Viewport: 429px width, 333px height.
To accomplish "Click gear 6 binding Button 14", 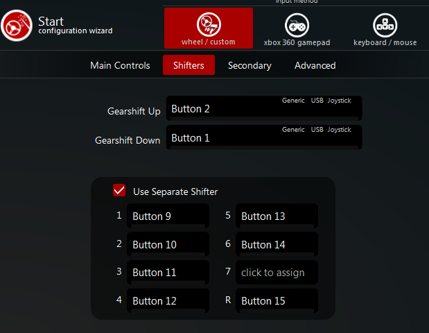I will tap(277, 244).
